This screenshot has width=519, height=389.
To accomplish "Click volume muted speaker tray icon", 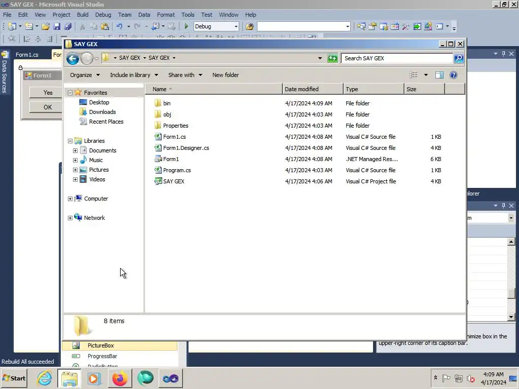I will tap(470, 378).
